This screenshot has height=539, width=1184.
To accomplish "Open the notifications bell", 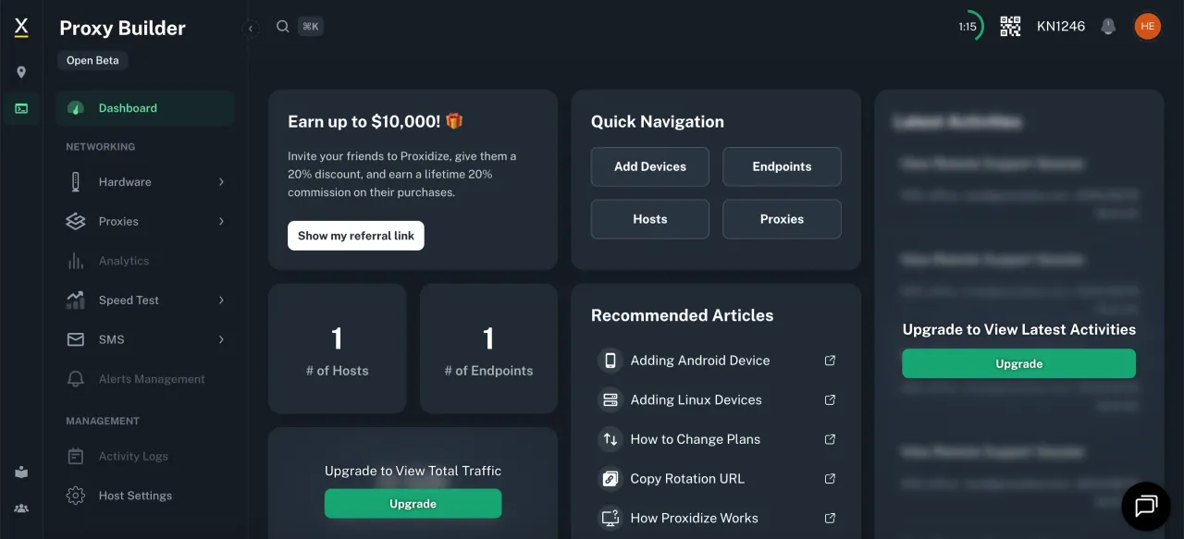I will 1108,27.
